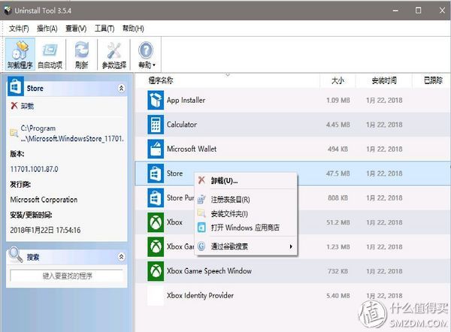Image resolution: width=451 pixels, height=332 pixels.
Task: Select Xbox Game Speech Window name
Action: (209, 271)
